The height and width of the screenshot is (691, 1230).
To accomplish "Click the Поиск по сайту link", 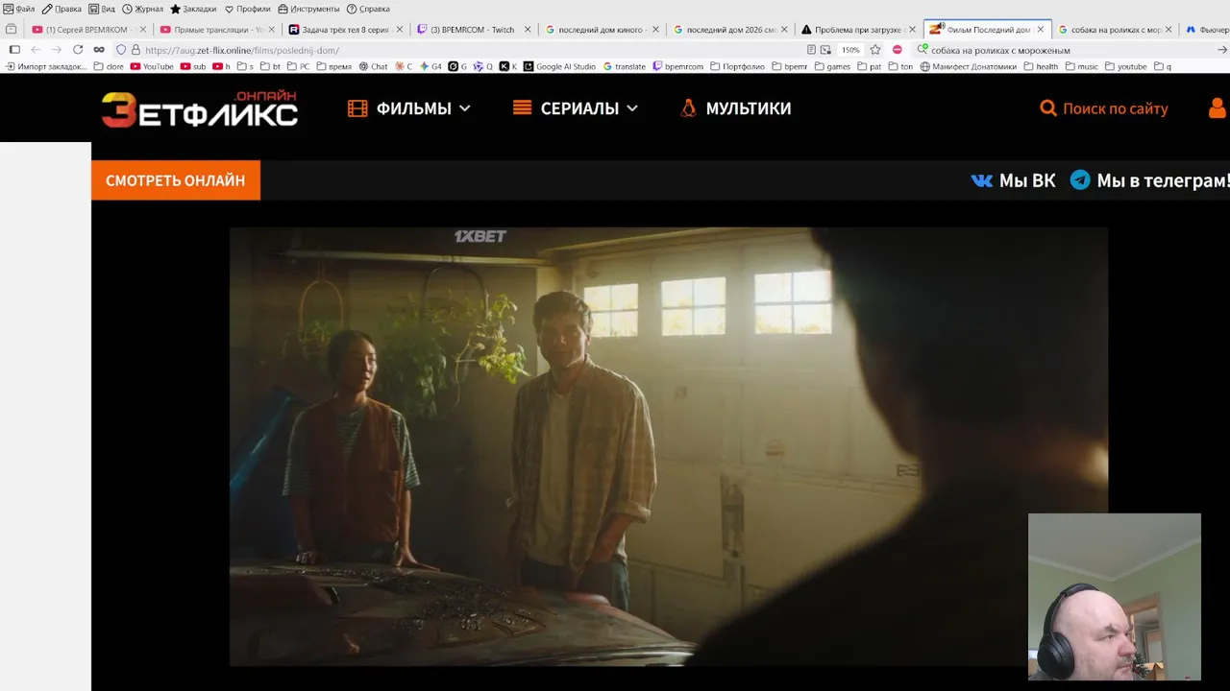I will 1104,108.
